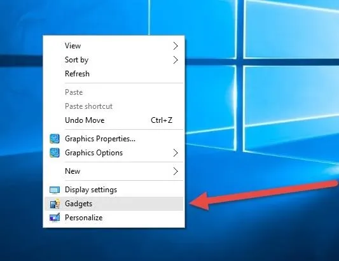The width and height of the screenshot is (339, 261).
Task: Click the Gadgets icon
Action: click(x=55, y=204)
